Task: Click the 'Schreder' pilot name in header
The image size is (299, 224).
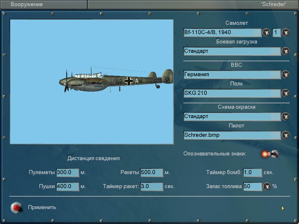Action: click(x=274, y=4)
